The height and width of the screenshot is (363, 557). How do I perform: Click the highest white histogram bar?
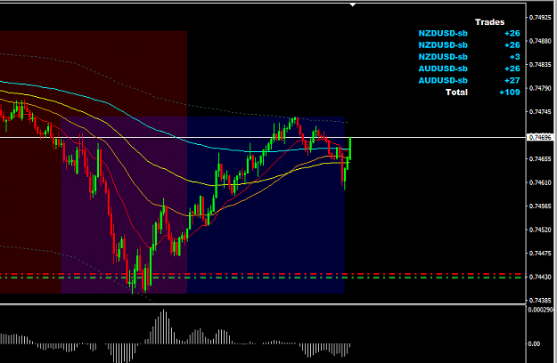tap(164, 327)
